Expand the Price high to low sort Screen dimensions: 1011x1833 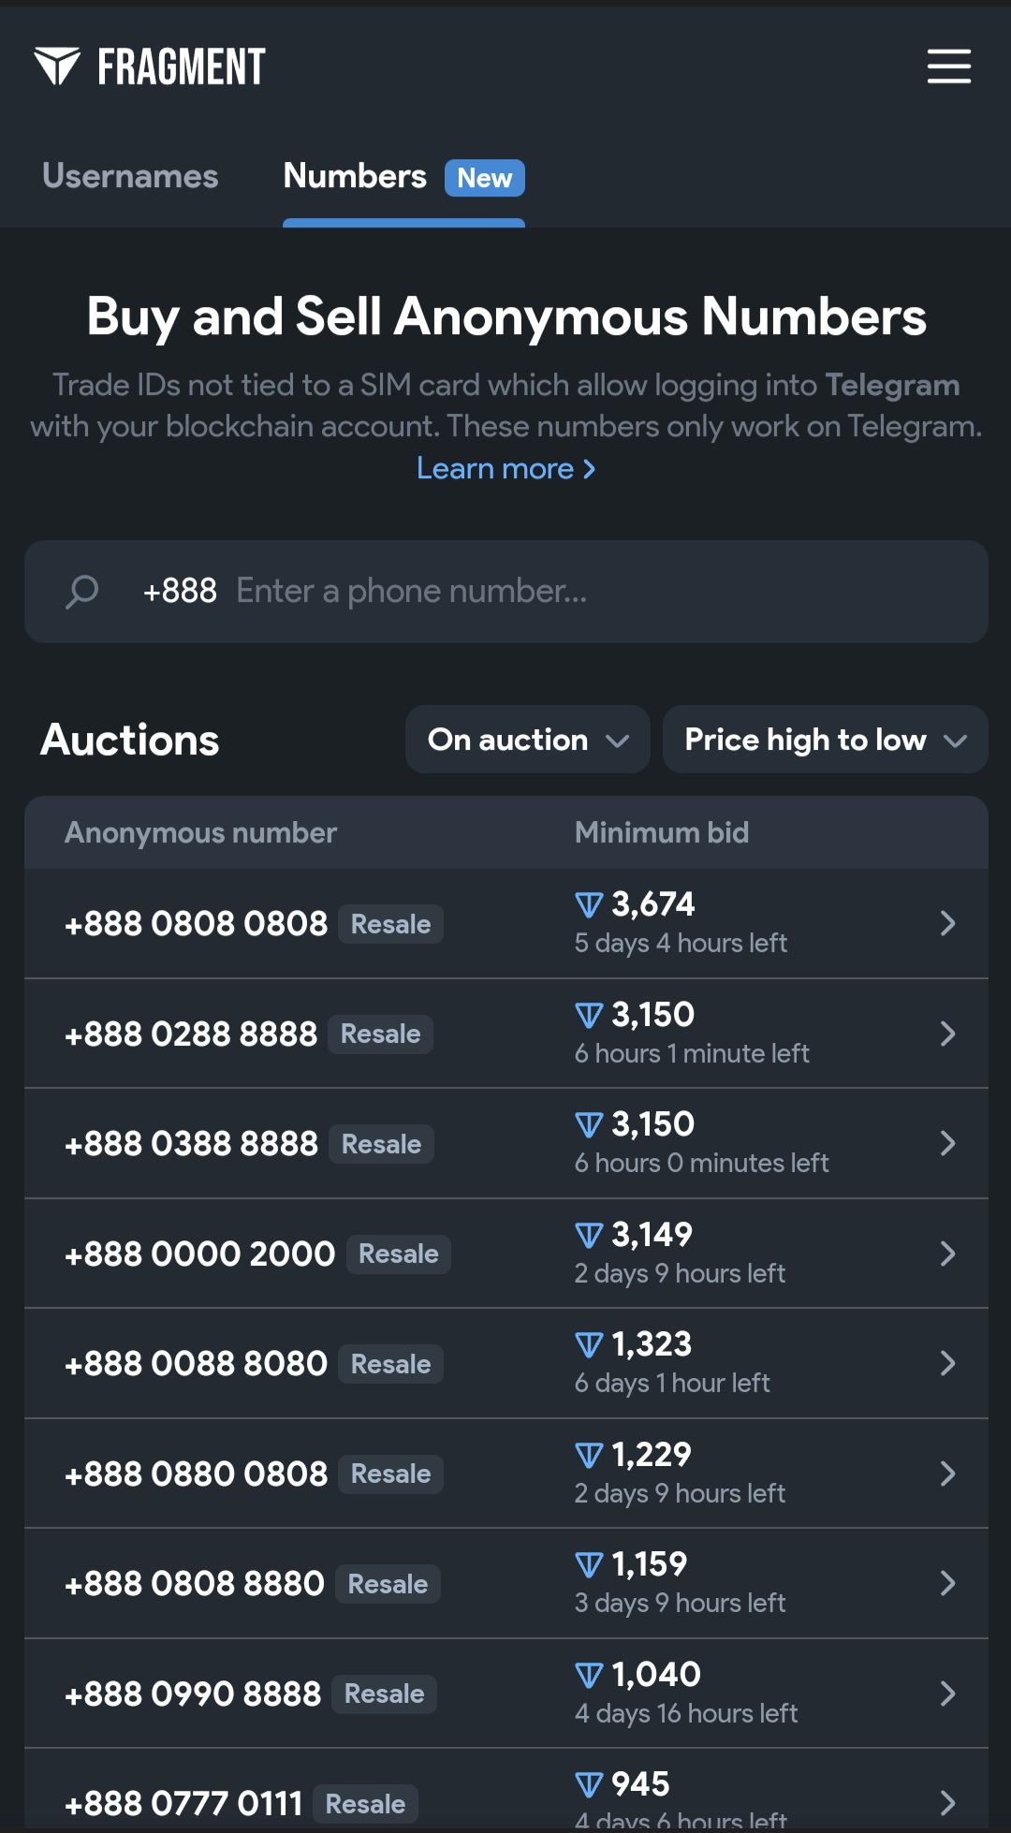pyautogui.click(x=825, y=740)
